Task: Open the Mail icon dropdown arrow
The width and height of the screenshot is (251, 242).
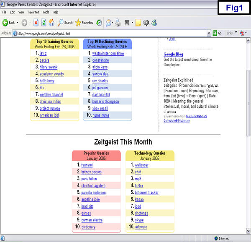Action: coord(113,23)
